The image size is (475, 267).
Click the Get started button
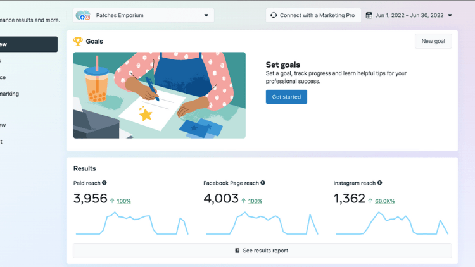pyautogui.click(x=286, y=97)
